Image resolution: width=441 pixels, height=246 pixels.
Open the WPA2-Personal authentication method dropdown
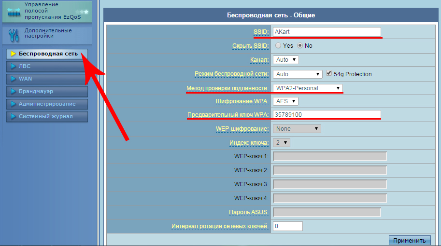coord(308,88)
